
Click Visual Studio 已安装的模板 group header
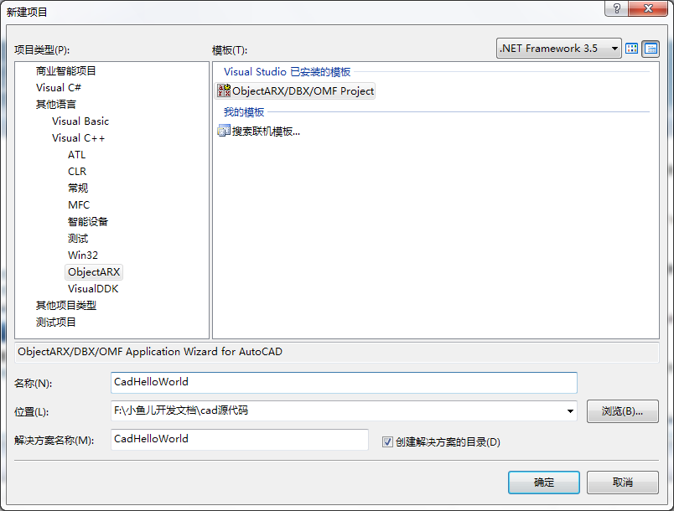tap(288, 72)
